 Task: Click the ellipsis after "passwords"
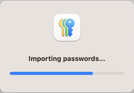(x=102, y=60)
